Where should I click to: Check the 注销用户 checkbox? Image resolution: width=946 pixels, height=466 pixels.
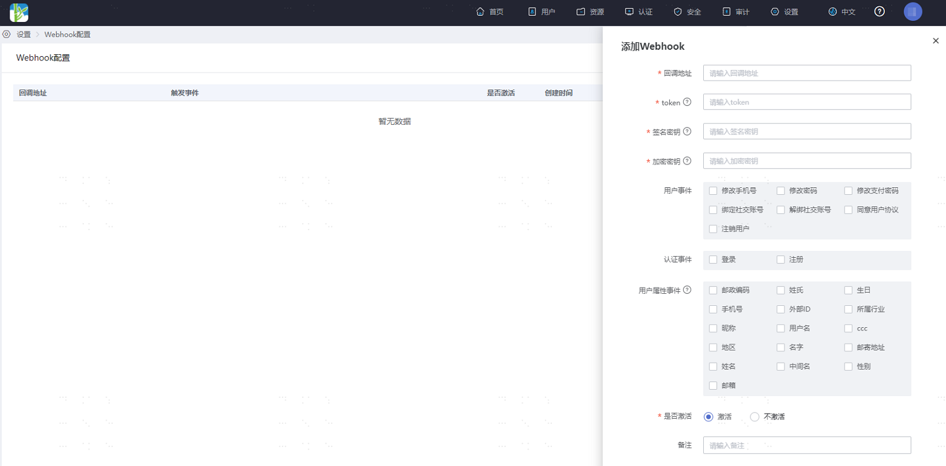713,229
